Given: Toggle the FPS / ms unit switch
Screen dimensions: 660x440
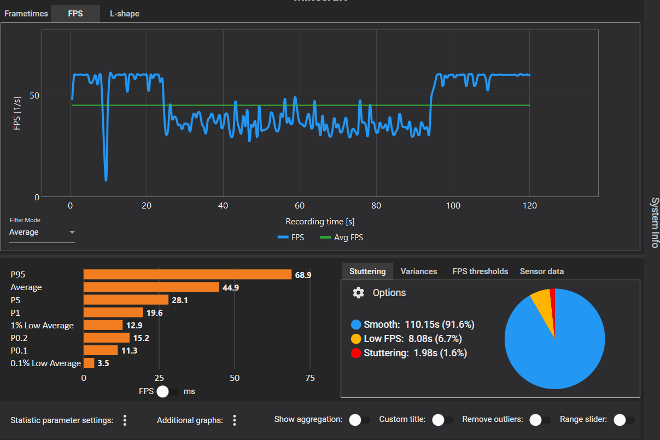Looking at the screenshot, I should coord(167,391).
